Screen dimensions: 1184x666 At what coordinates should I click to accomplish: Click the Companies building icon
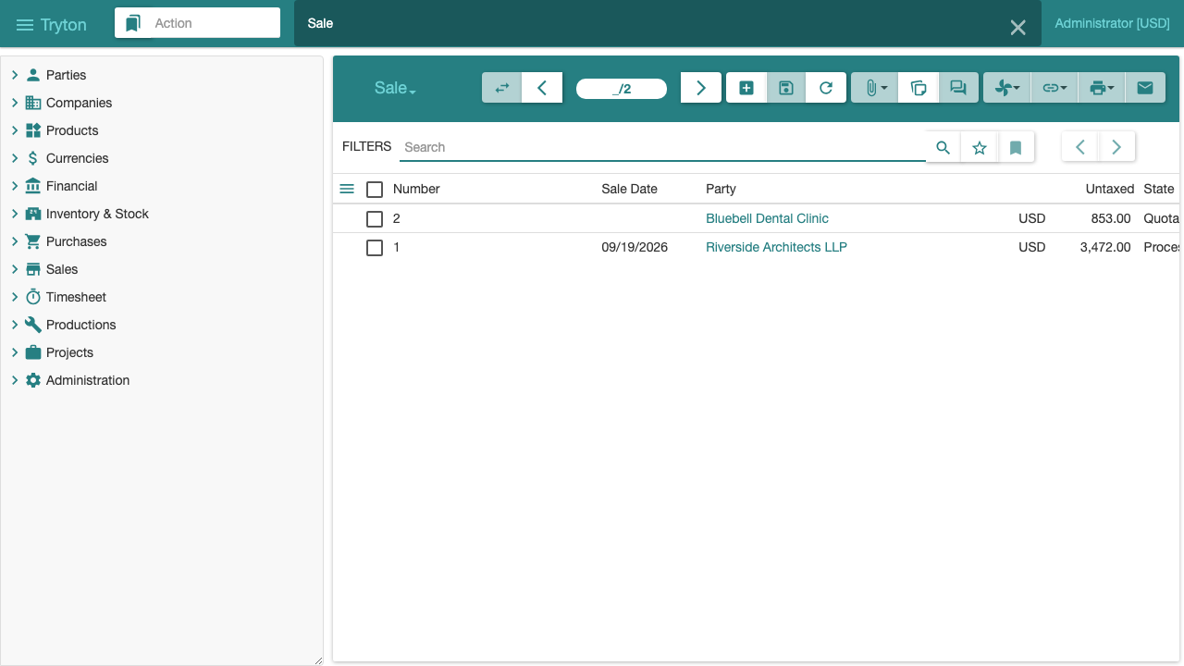[33, 103]
